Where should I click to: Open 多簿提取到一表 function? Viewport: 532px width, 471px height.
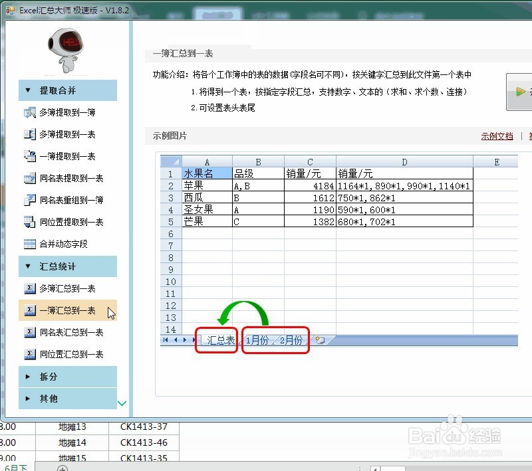coord(68,134)
